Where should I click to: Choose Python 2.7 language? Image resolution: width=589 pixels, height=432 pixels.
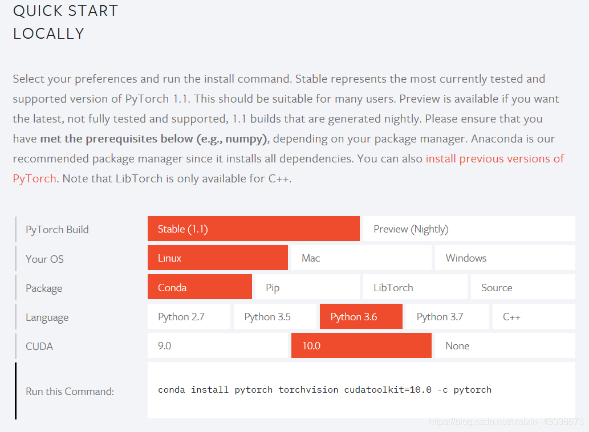(x=189, y=316)
